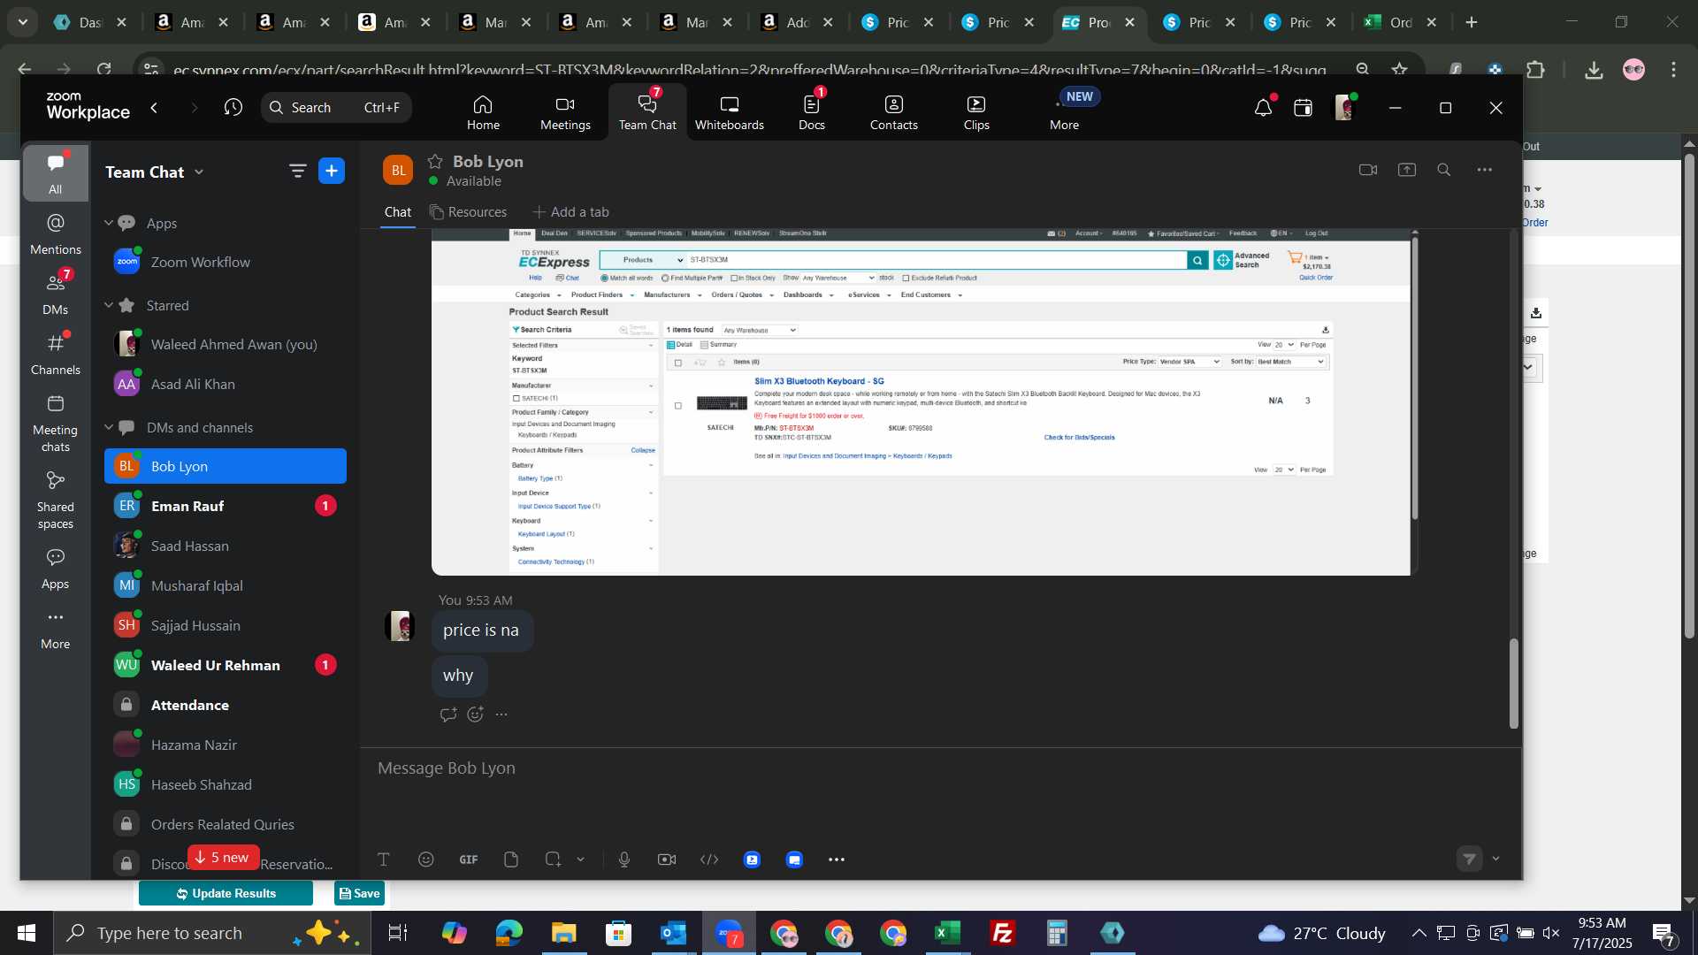Open Meetings in Zoom top bar
1698x955 pixels.
point(565,112)
